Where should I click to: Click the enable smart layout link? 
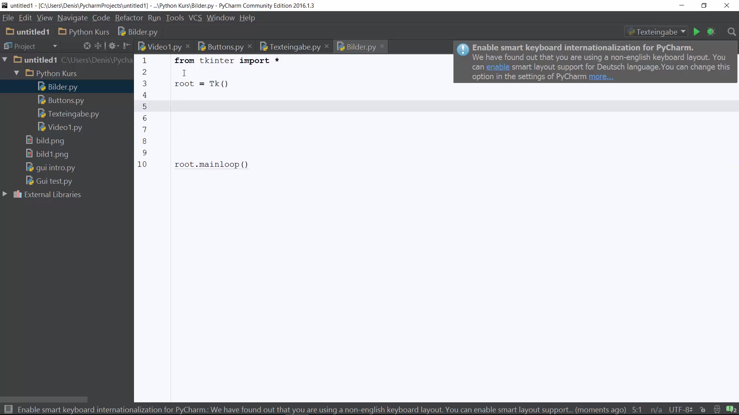coord(498,67)
